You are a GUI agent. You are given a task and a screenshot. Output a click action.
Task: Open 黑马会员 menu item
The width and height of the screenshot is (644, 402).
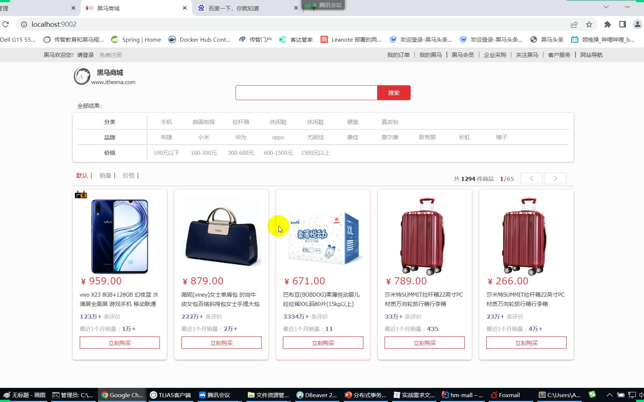click(463, 55)
